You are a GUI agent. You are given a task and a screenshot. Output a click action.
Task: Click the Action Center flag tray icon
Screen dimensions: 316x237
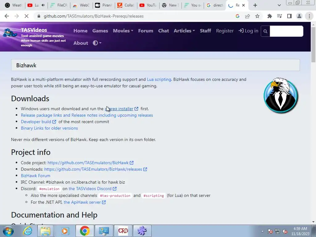[x=270, y=231]
